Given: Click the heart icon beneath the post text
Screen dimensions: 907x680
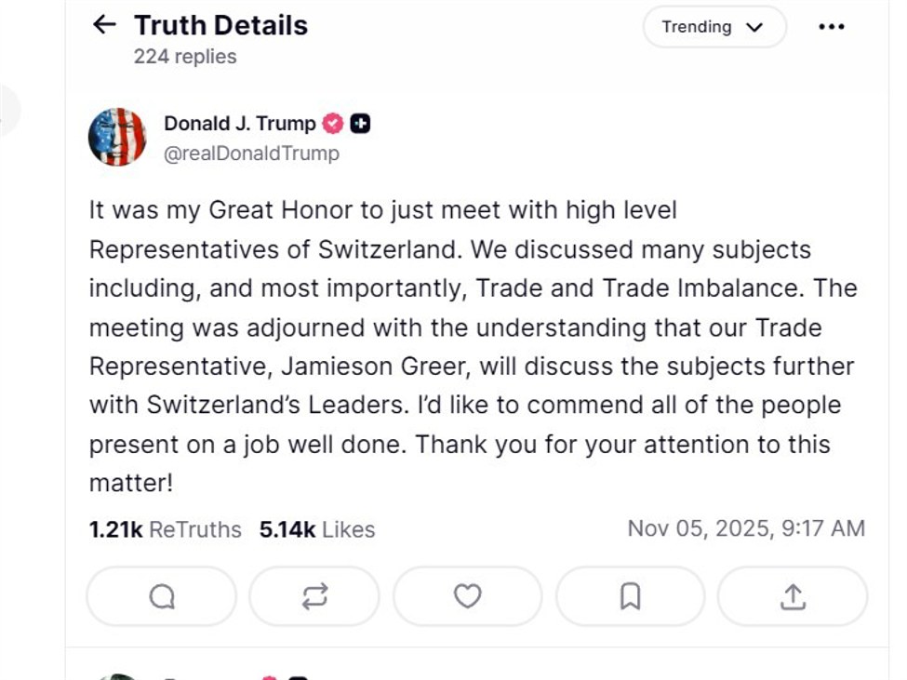Looking at the screenshot, I should (467, 596).
